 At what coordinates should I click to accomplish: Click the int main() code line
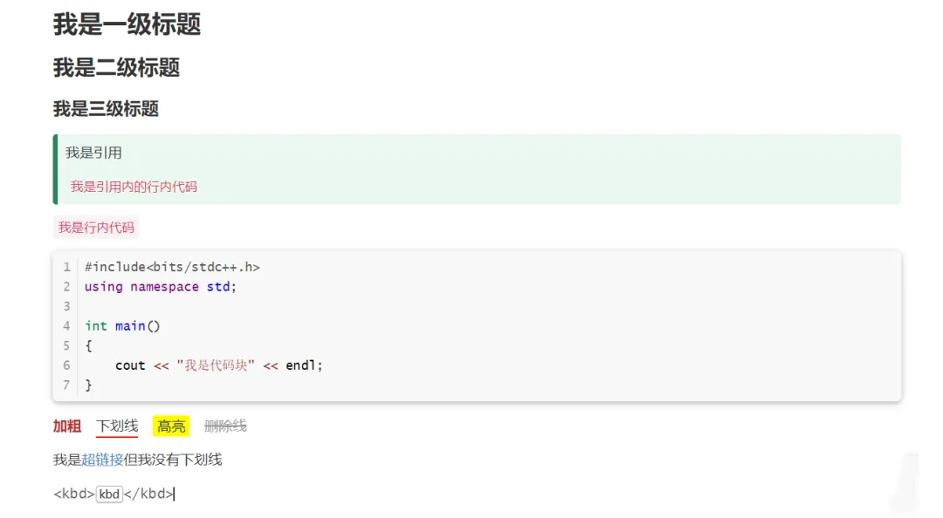pyautogui.click(x=122, y=326)
